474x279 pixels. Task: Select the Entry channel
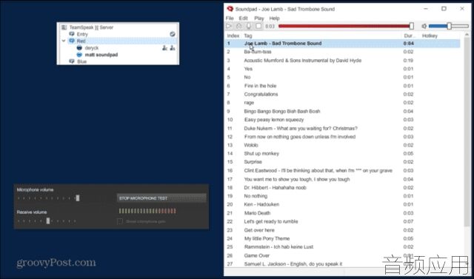click(82, 34)
